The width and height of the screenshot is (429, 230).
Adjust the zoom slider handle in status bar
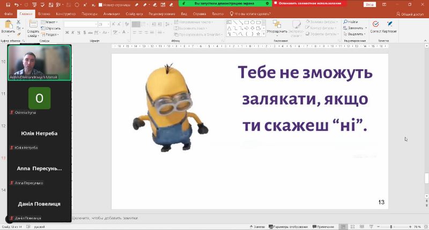391,227
